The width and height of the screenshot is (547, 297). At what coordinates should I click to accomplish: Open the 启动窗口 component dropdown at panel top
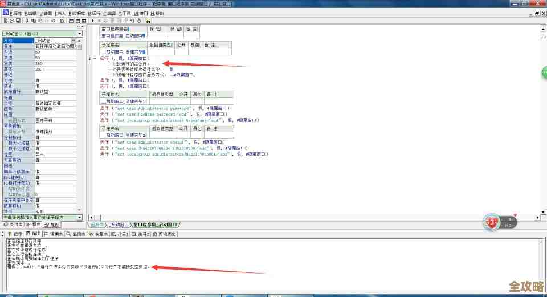79,34
